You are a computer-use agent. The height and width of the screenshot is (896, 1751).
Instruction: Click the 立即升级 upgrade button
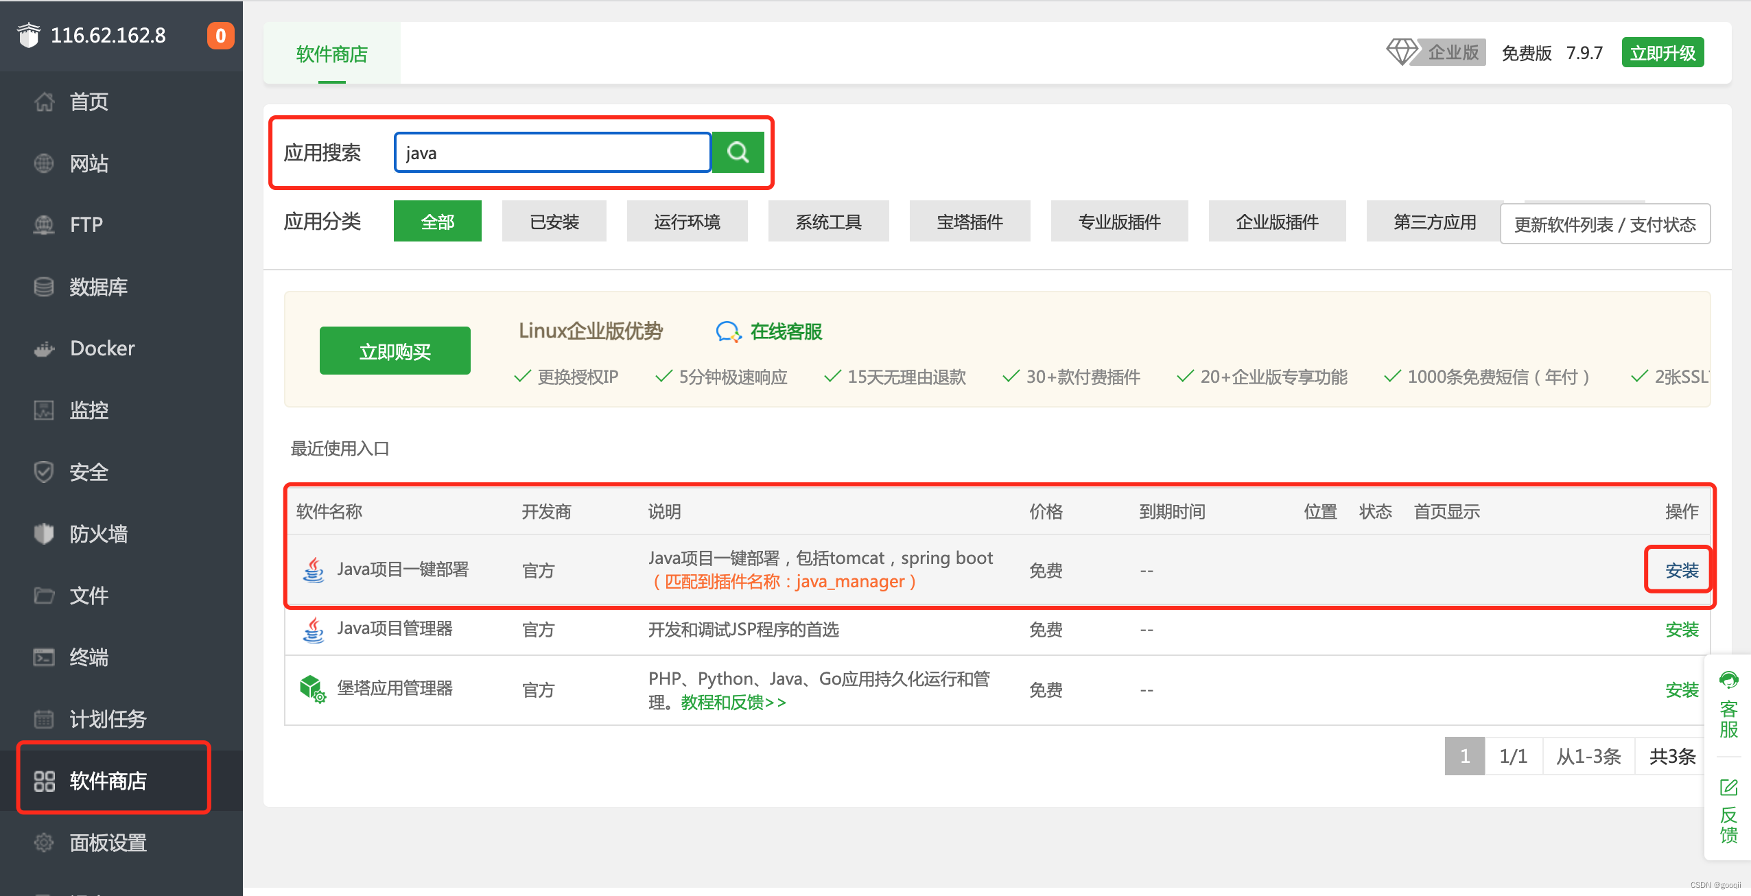tap(1663, 52)
